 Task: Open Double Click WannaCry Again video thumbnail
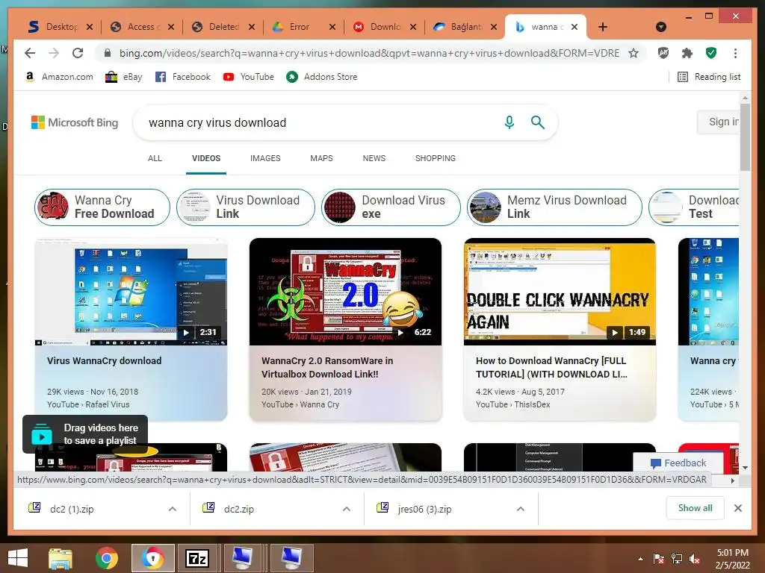pyautogui.click(x=560, y=292)
